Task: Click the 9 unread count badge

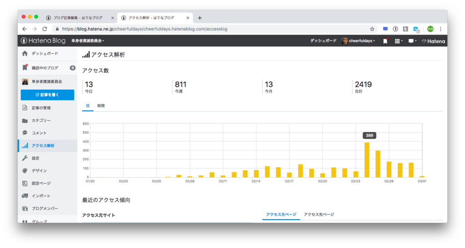Action: pos(72,68)
